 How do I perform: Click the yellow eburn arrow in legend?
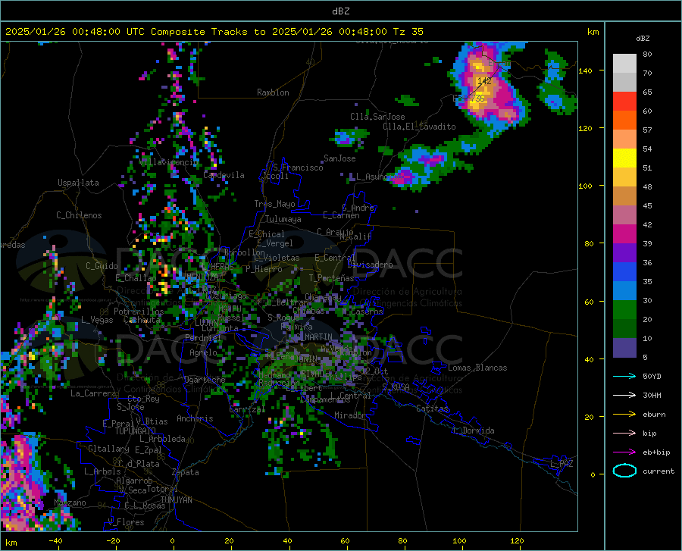(624, 415)
